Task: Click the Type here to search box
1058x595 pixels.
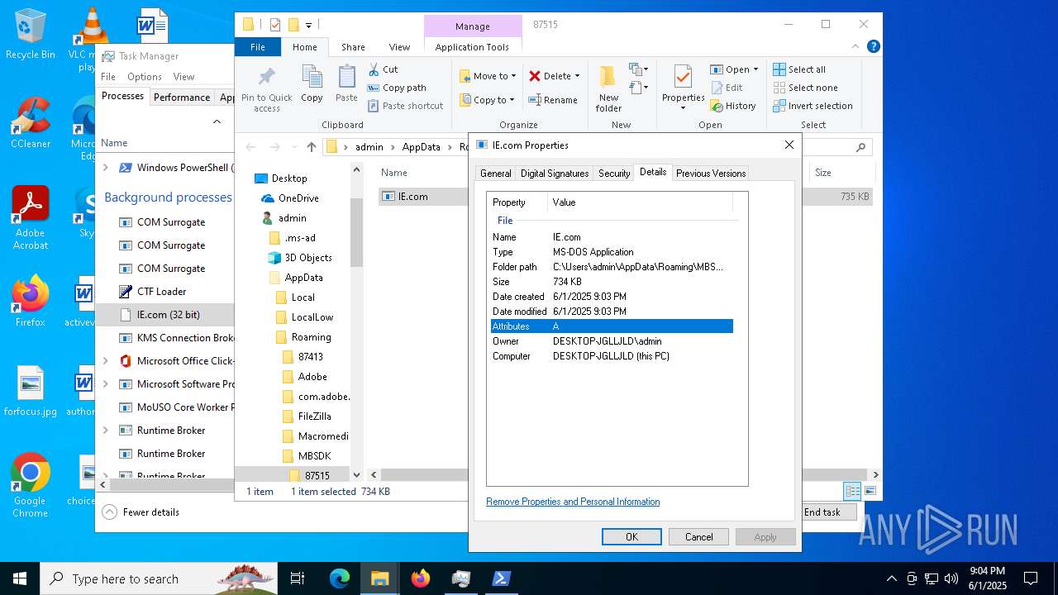Action: [x=160, y=578]
